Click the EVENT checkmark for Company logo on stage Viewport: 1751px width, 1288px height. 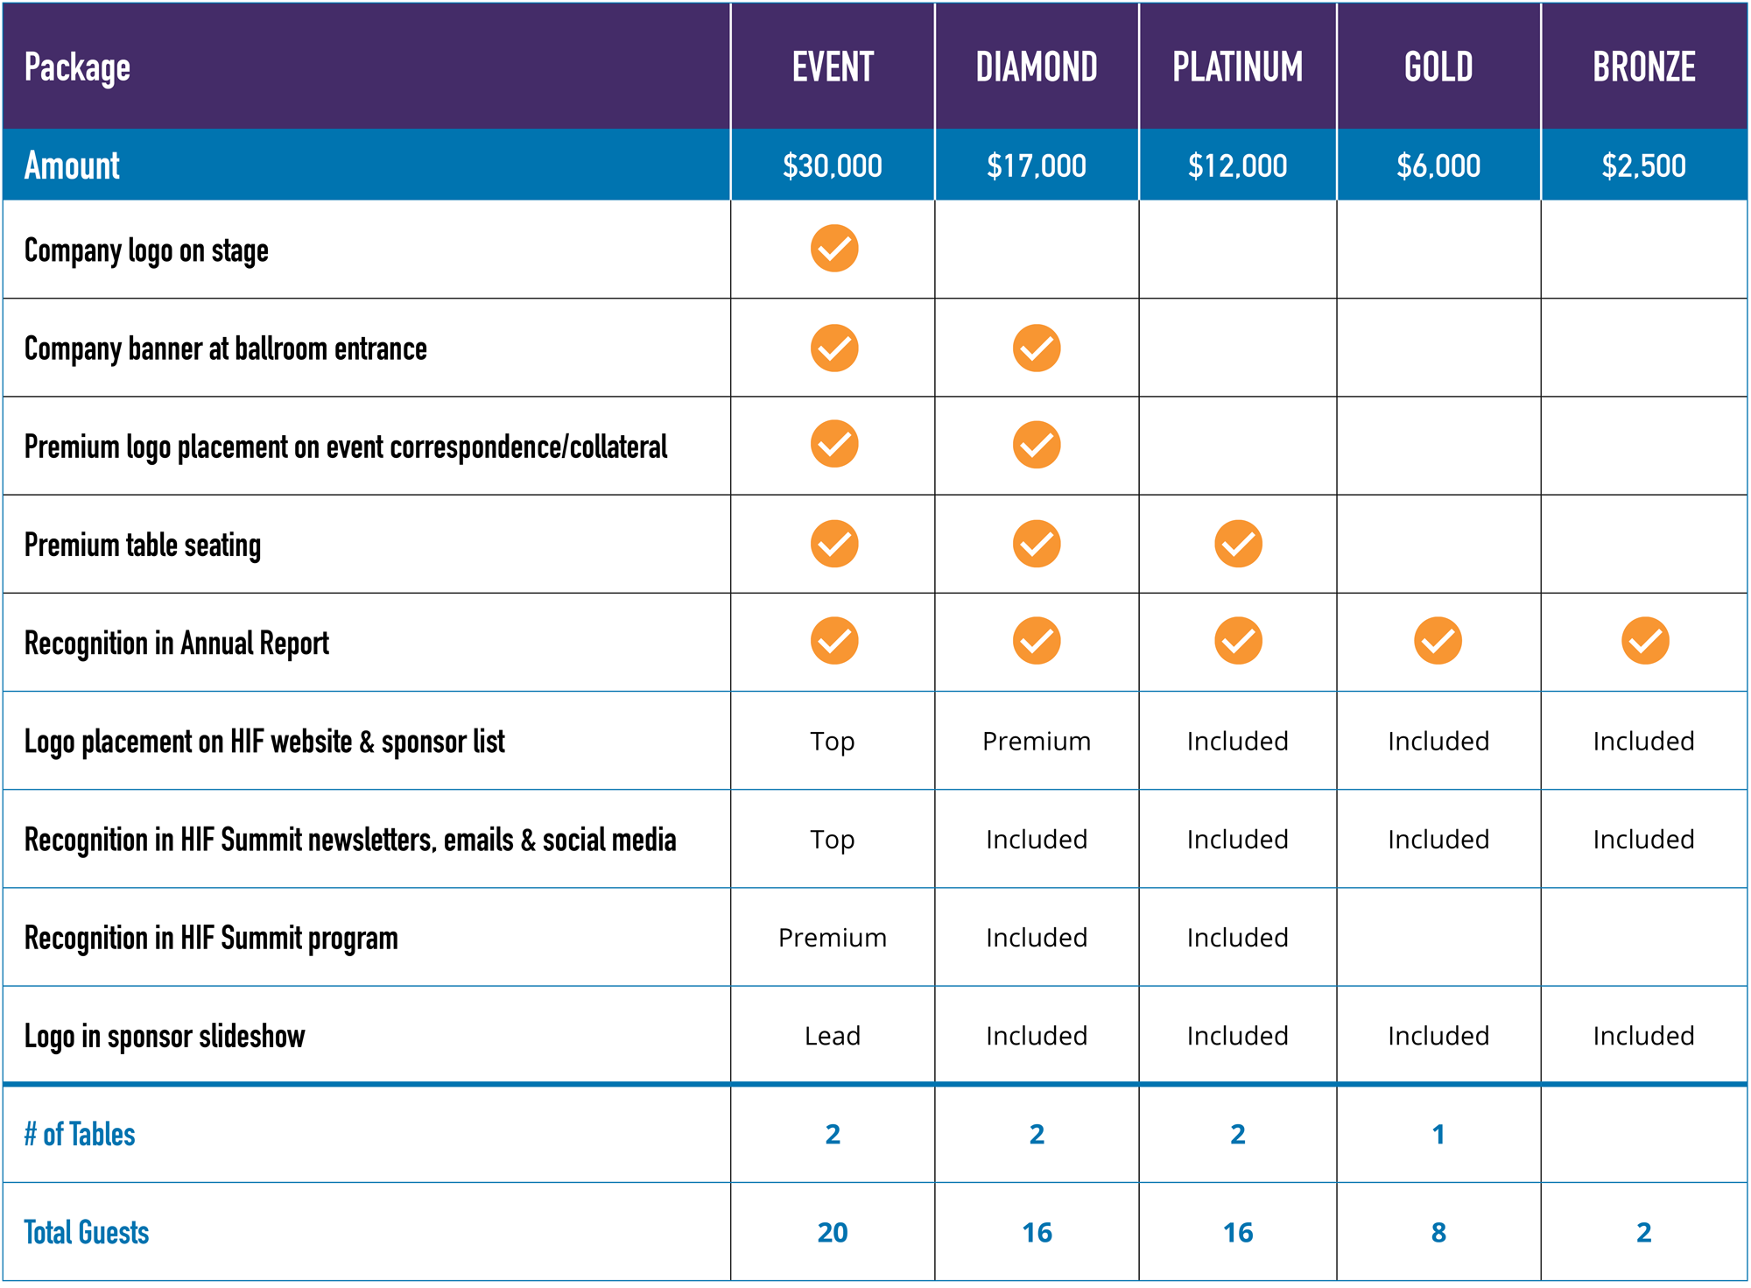833,249
